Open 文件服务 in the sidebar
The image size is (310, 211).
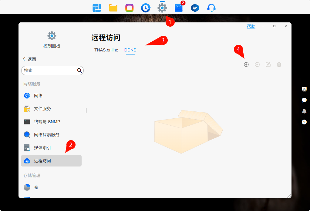click(51, 109)
